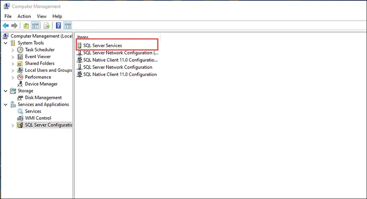Collapse the Storage node
367x199 pixels.
[6, 91]
